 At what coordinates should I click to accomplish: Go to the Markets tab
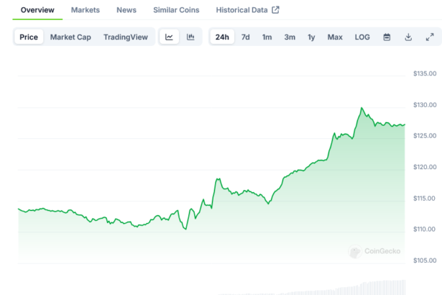pos(86,10)
